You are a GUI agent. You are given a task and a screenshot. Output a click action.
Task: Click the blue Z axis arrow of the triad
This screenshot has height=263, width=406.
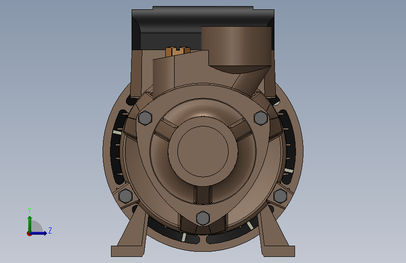coord(39,233)
